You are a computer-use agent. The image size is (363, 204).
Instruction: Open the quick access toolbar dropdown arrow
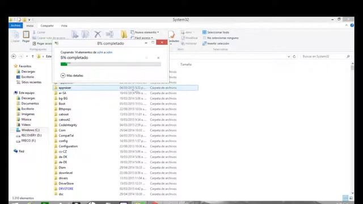click(29, 20)
